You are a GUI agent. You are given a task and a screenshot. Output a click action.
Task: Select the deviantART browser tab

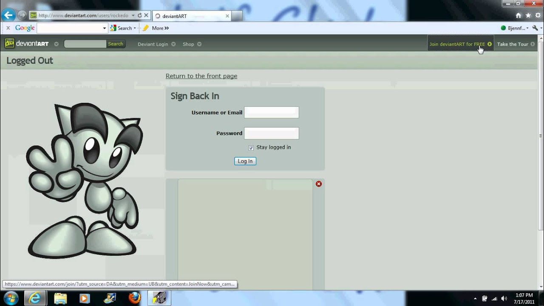(192, 16)
